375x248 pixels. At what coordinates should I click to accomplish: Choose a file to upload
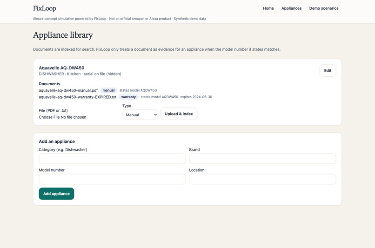point(62,117)
